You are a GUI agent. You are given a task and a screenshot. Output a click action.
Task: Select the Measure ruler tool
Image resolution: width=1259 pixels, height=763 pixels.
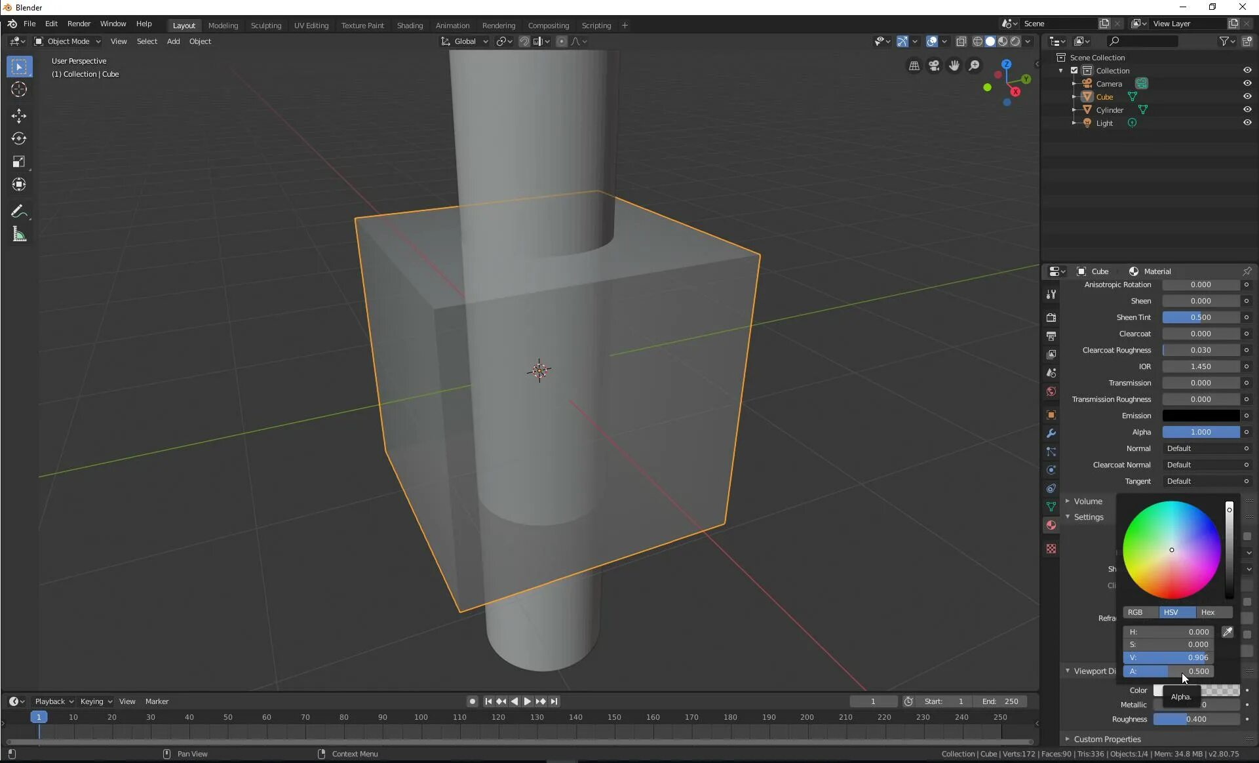tap(18, 235)
